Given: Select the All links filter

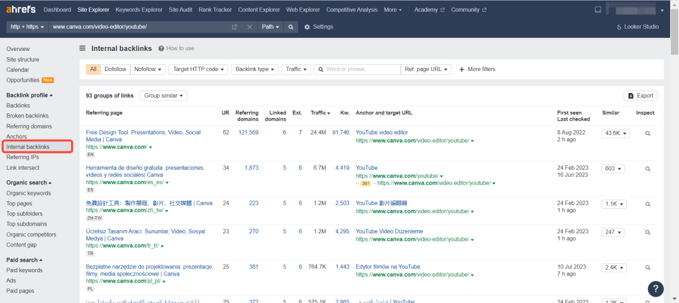Looking at the screenshot, I should coord(93,69).
